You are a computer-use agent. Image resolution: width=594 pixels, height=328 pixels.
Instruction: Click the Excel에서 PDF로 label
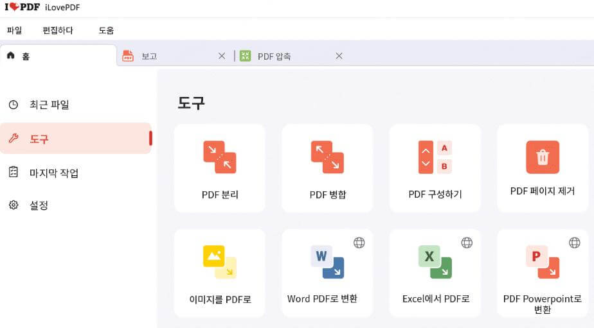tap(436, 299)
